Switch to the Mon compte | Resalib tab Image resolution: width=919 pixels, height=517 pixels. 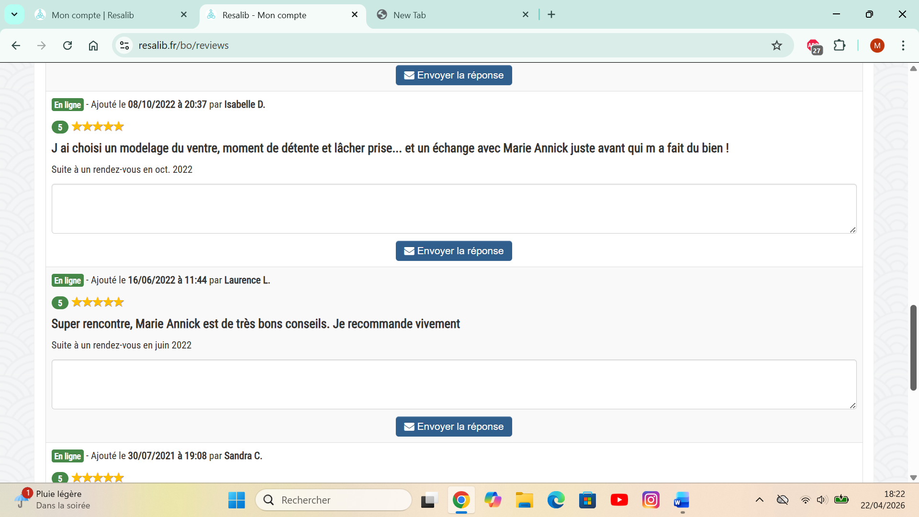click(x=111, y=15)
